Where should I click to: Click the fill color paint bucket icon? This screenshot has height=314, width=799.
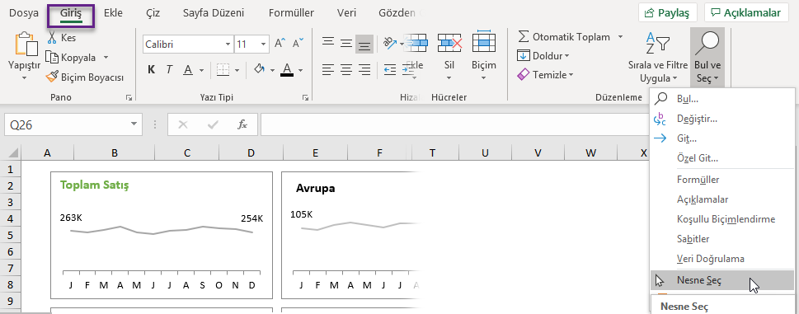tap(260, 69)
